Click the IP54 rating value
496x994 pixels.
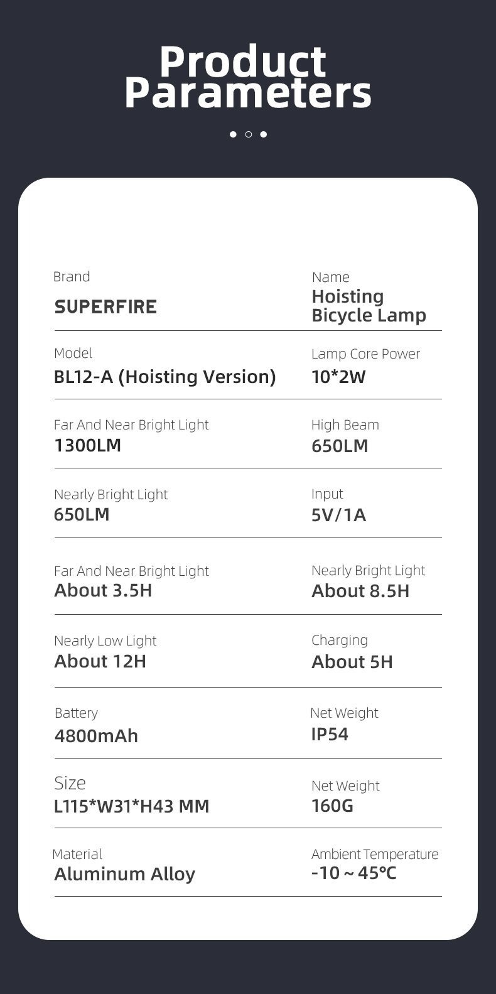click(330, 734)
